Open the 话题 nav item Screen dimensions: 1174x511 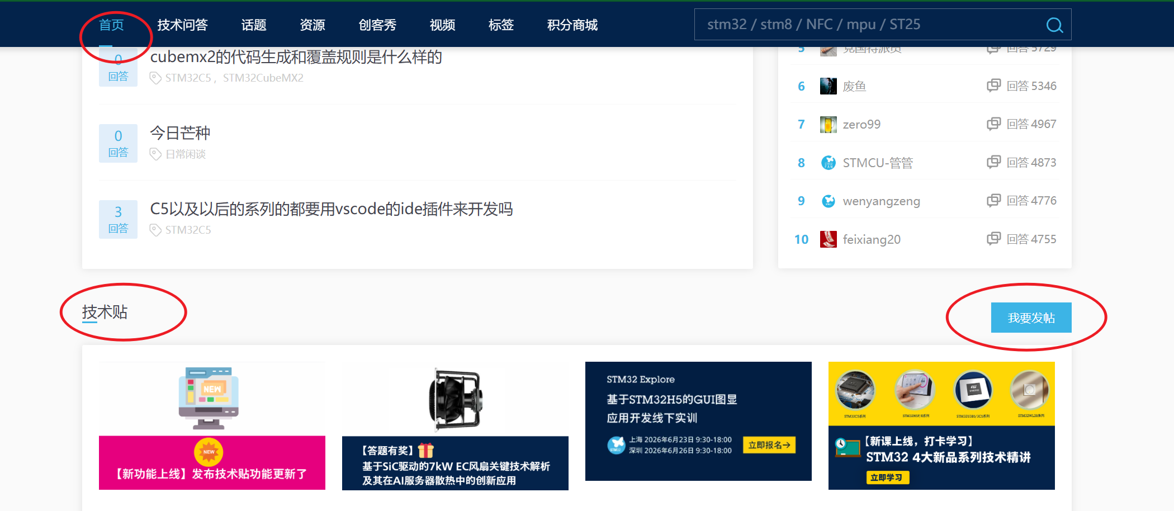pos(254,25)
